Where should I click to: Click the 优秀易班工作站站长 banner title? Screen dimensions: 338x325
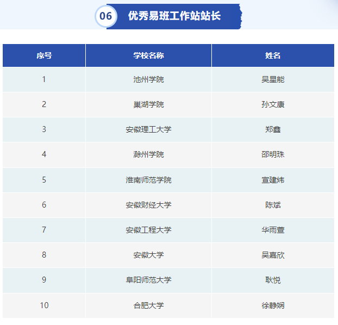coord(174,16)
